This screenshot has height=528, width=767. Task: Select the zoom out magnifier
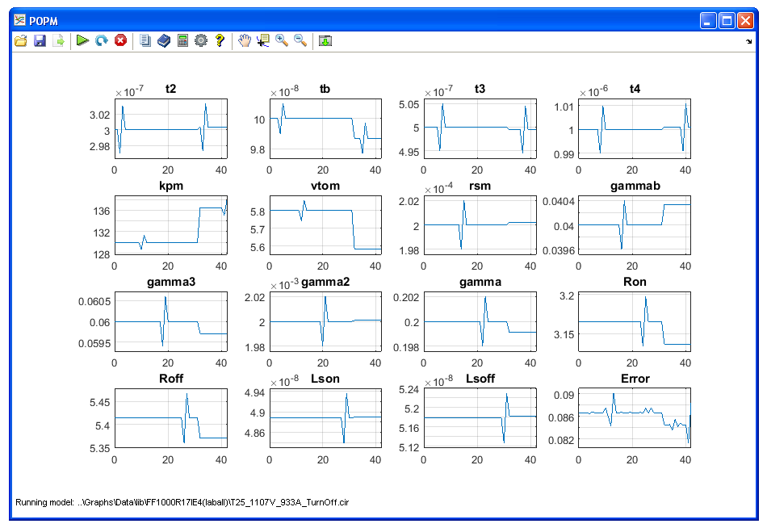click(x=300, y=40)
